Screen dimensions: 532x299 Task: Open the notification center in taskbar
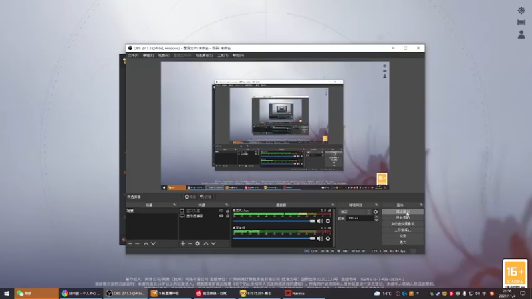[x=523, y=293]
